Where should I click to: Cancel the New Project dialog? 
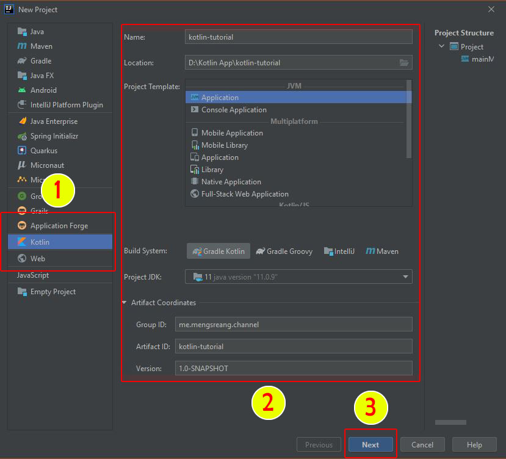coord(422,444)
